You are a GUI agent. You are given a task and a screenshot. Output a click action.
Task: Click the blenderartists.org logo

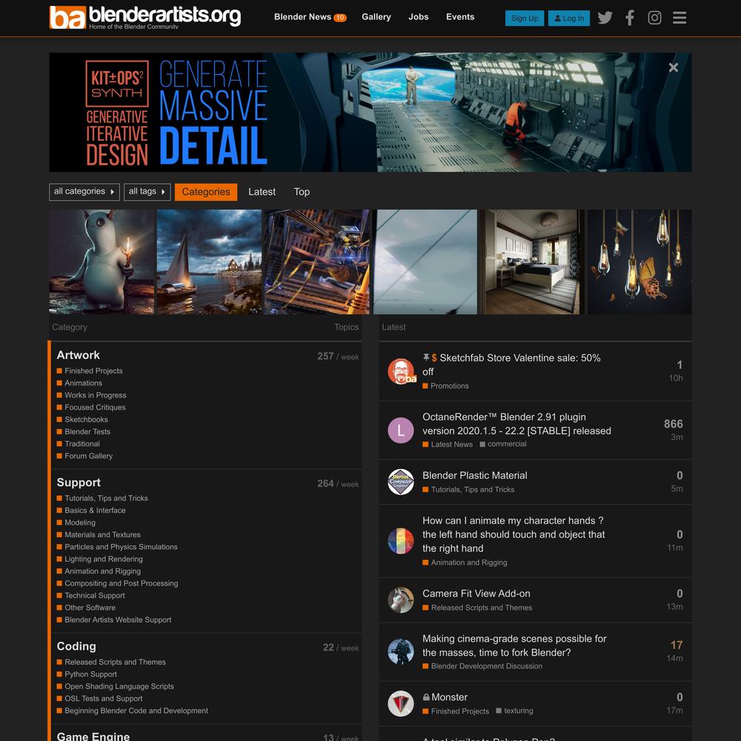pyautogui.click(x=145, y=17)
